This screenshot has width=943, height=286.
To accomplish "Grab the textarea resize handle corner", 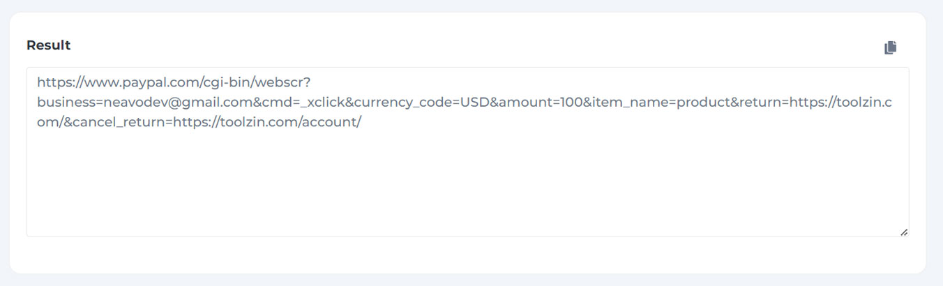I will click(904, 232).
